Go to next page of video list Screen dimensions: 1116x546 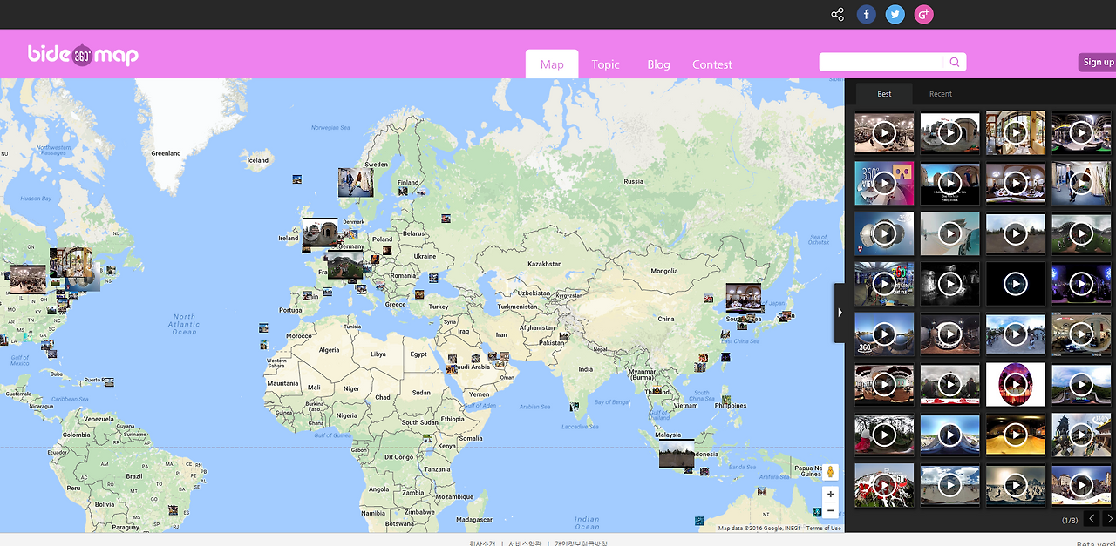pos(1109,519)
